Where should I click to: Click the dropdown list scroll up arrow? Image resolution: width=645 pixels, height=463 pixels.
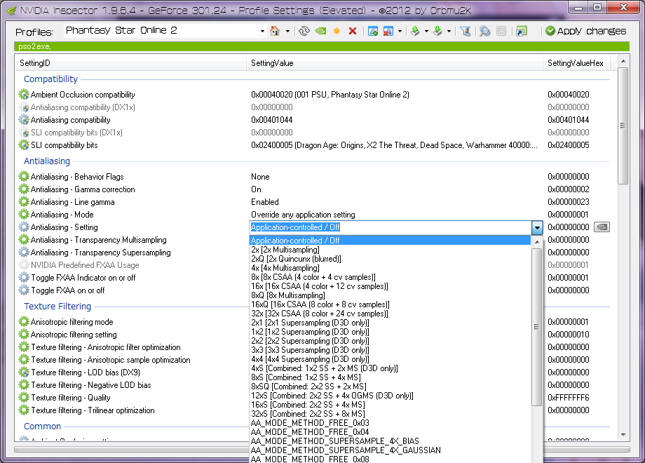coord(537,242)
